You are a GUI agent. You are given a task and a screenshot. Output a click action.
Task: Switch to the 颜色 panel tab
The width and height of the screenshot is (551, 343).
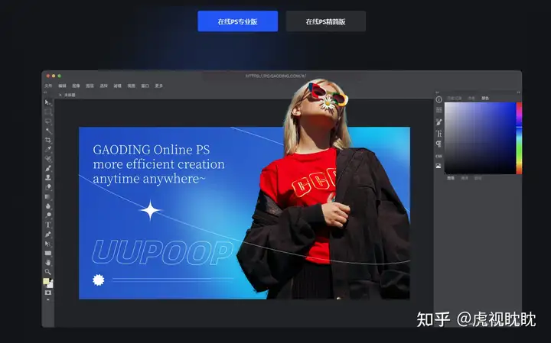pyautogui.click(x=485, y=99)
